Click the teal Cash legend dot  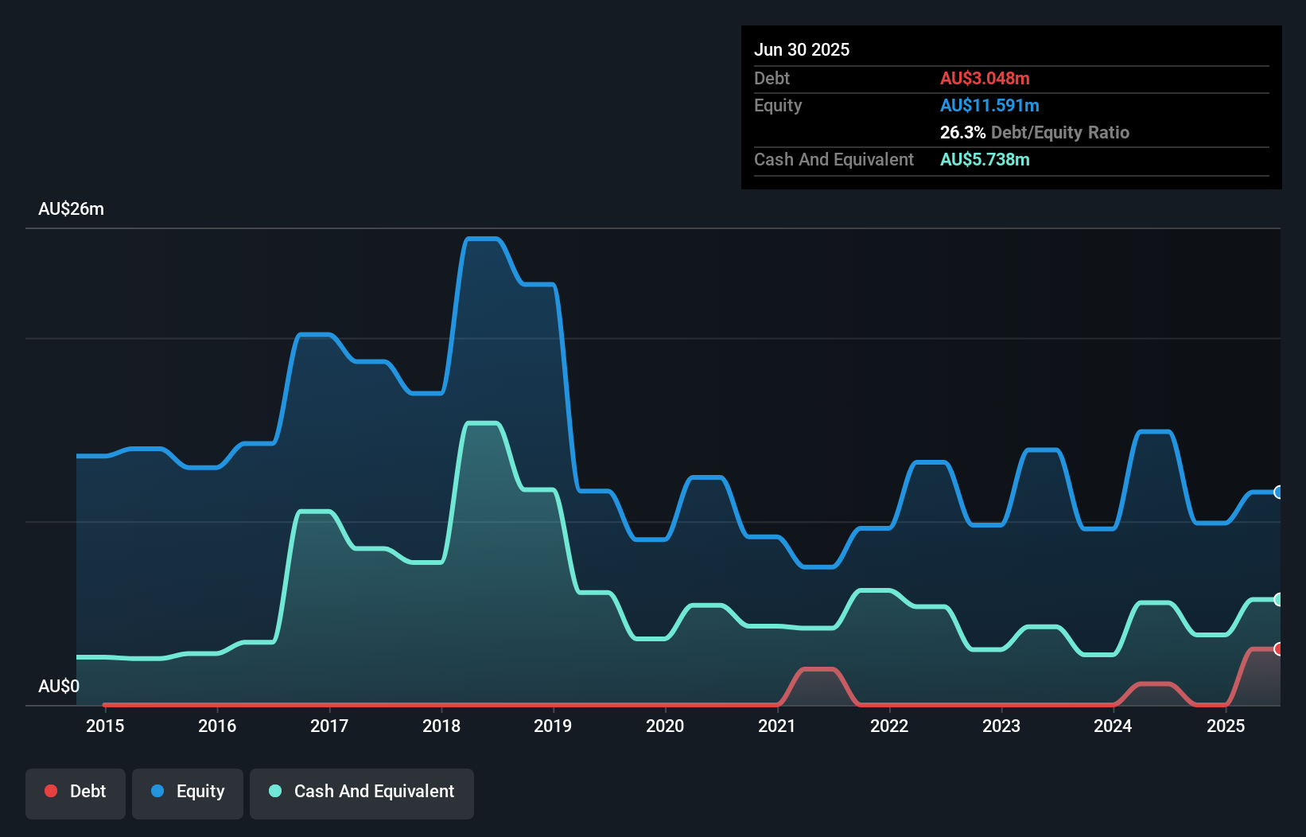pos(275,791)
